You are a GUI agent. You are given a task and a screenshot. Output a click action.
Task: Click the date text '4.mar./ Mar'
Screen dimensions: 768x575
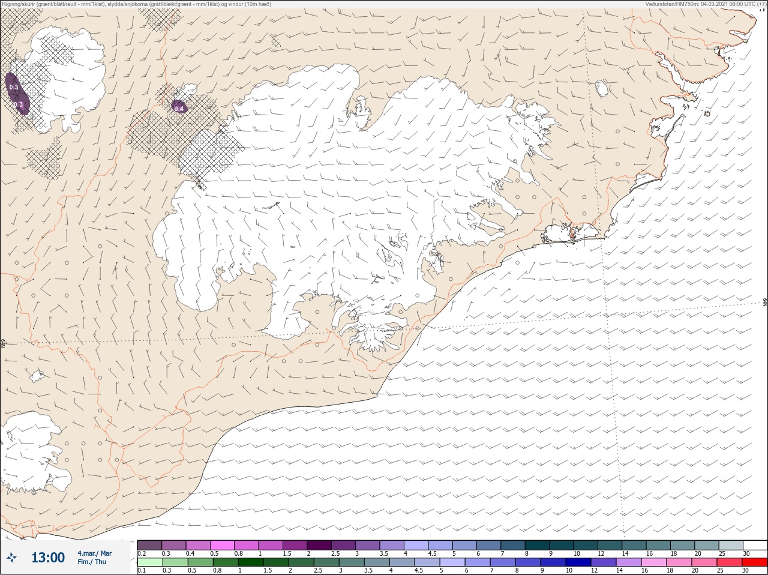pos(95,553)
